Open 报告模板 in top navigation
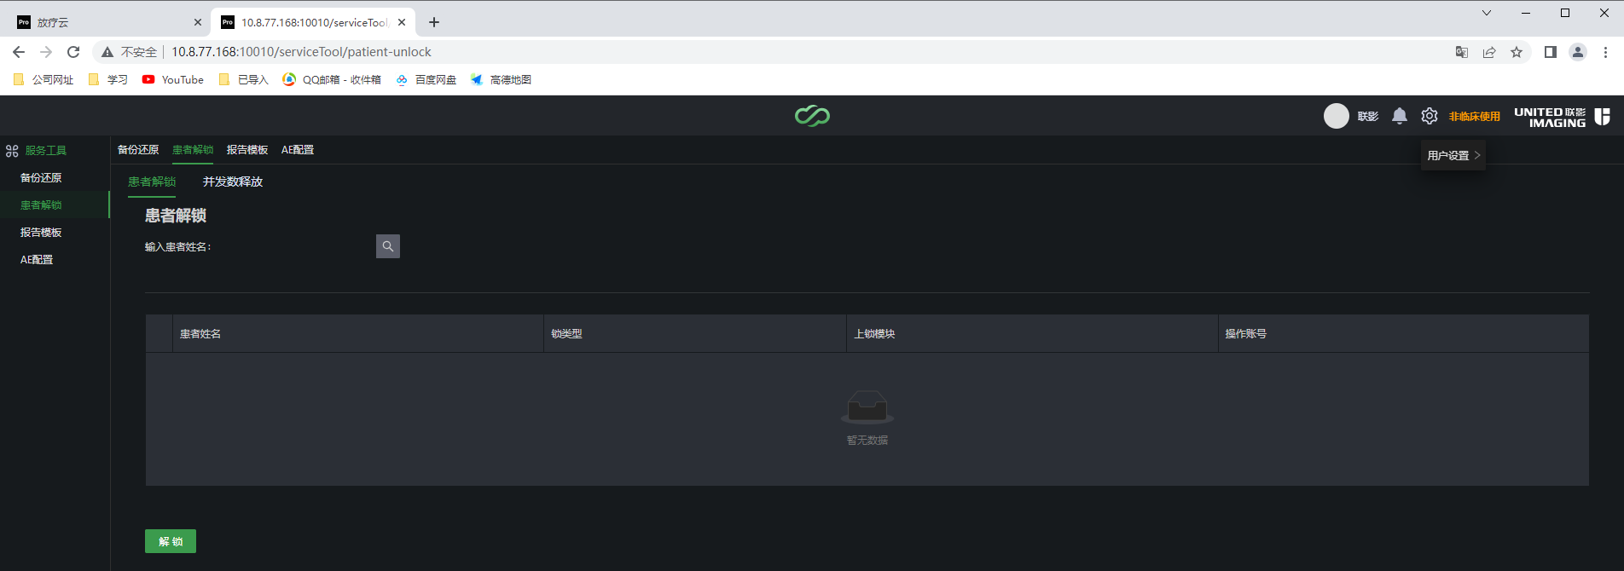This screenshot has height=571, width=1624. coord(247,150)
